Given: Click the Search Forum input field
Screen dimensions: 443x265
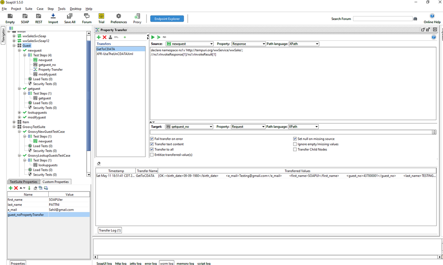Looking at the screenshot, I should [383, 19].
